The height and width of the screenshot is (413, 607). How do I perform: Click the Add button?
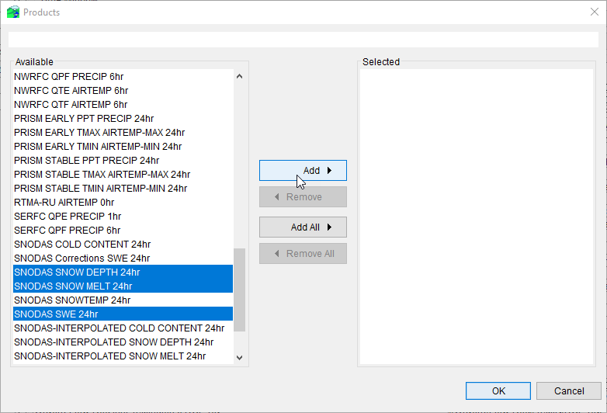(303, 170)
